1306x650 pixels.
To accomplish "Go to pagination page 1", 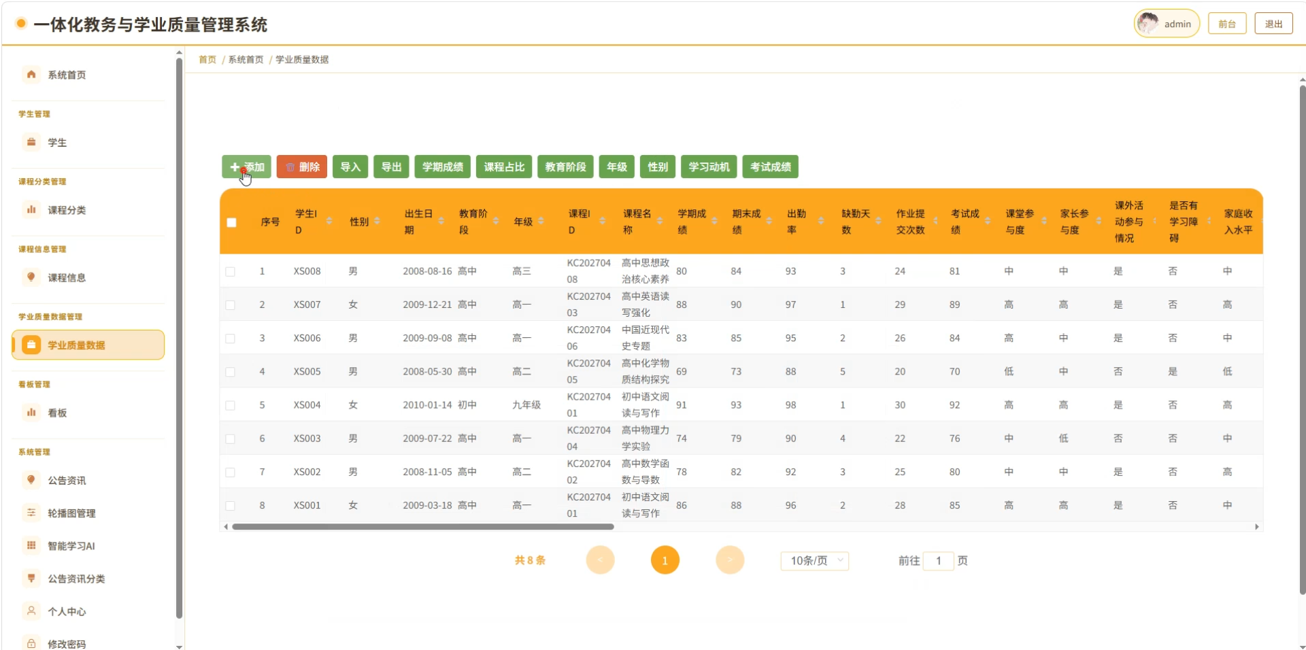I will (x=665, y=560).
